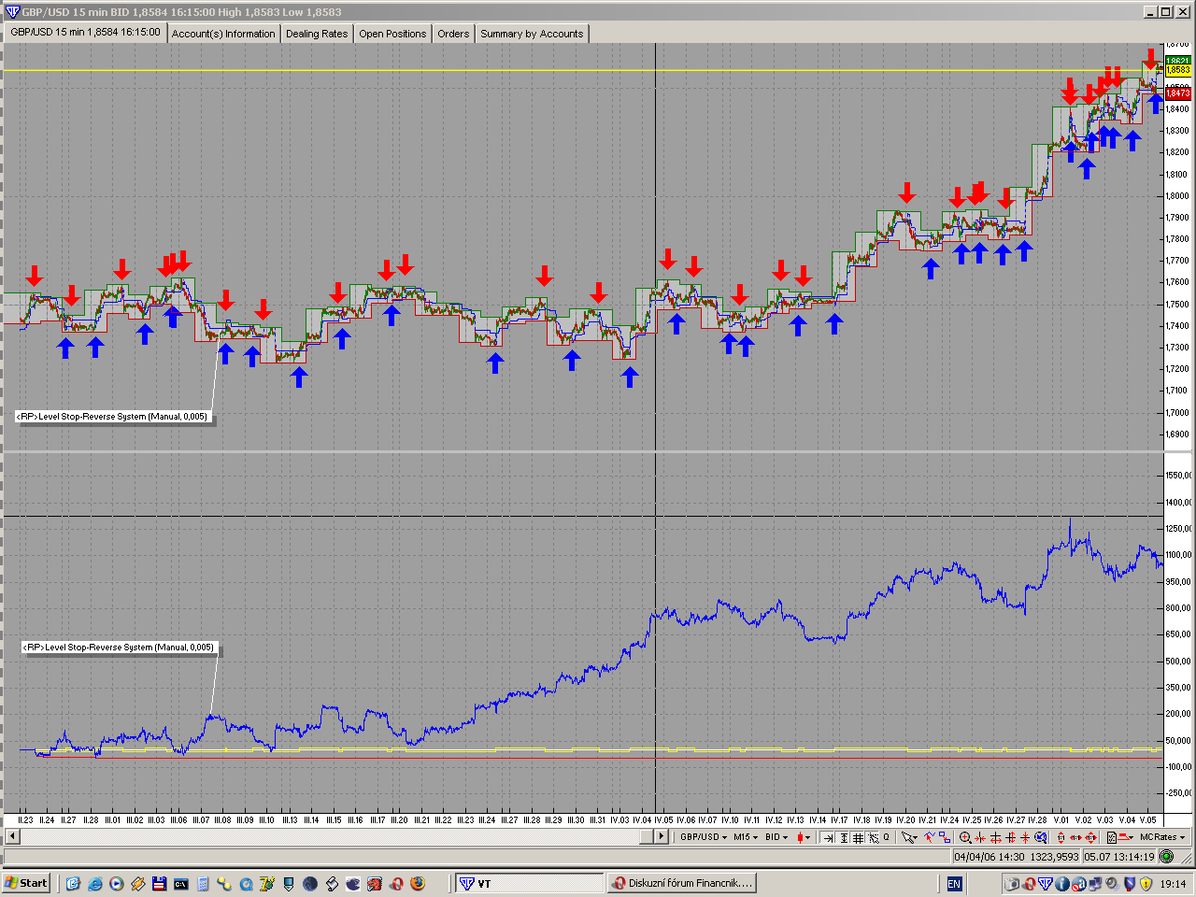Image resolution: width=1196 pixels, height=897 pixels.
Task: Expand the BID price type dropdown
Action: pyautogui.click(x=776, y=837)
